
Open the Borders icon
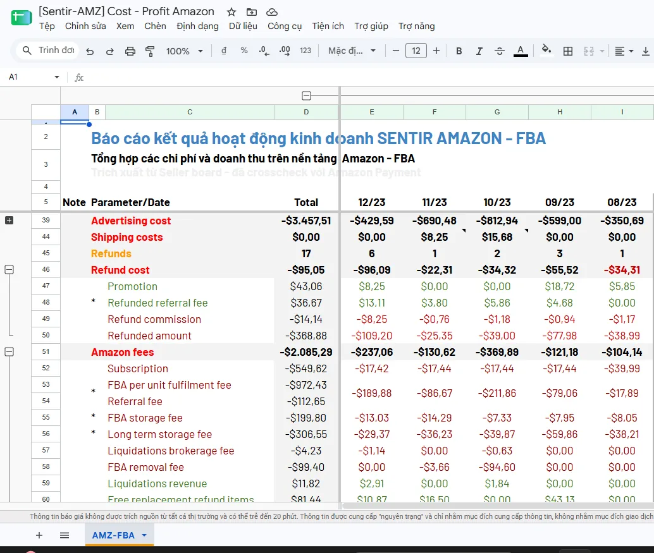(x=567, y=51)
